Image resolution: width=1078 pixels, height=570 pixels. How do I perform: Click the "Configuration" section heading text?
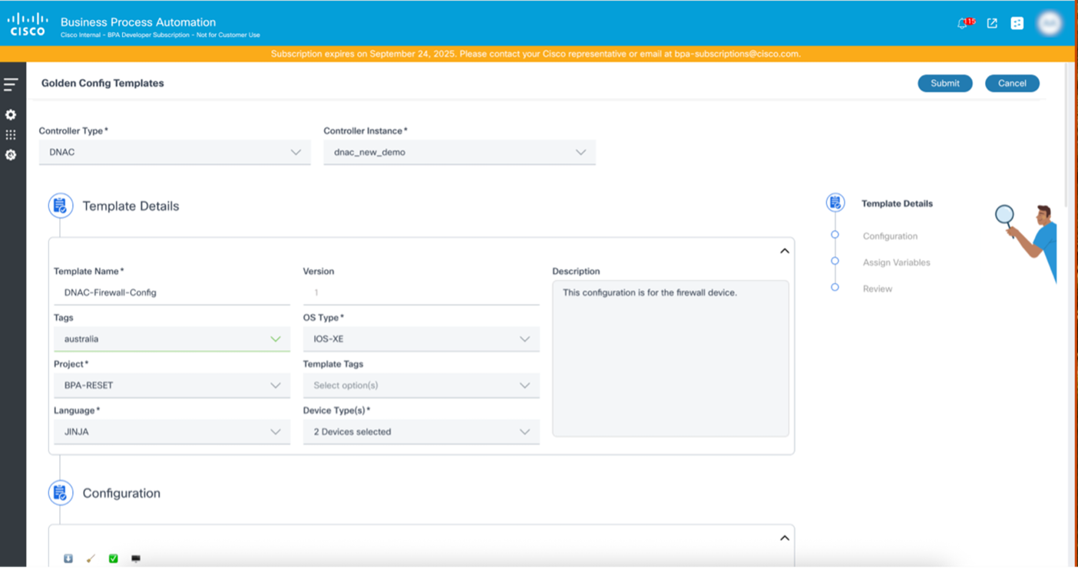[x=121, y=493]
